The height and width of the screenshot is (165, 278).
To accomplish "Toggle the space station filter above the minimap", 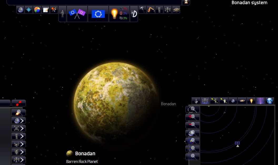I will coord(196,101).
